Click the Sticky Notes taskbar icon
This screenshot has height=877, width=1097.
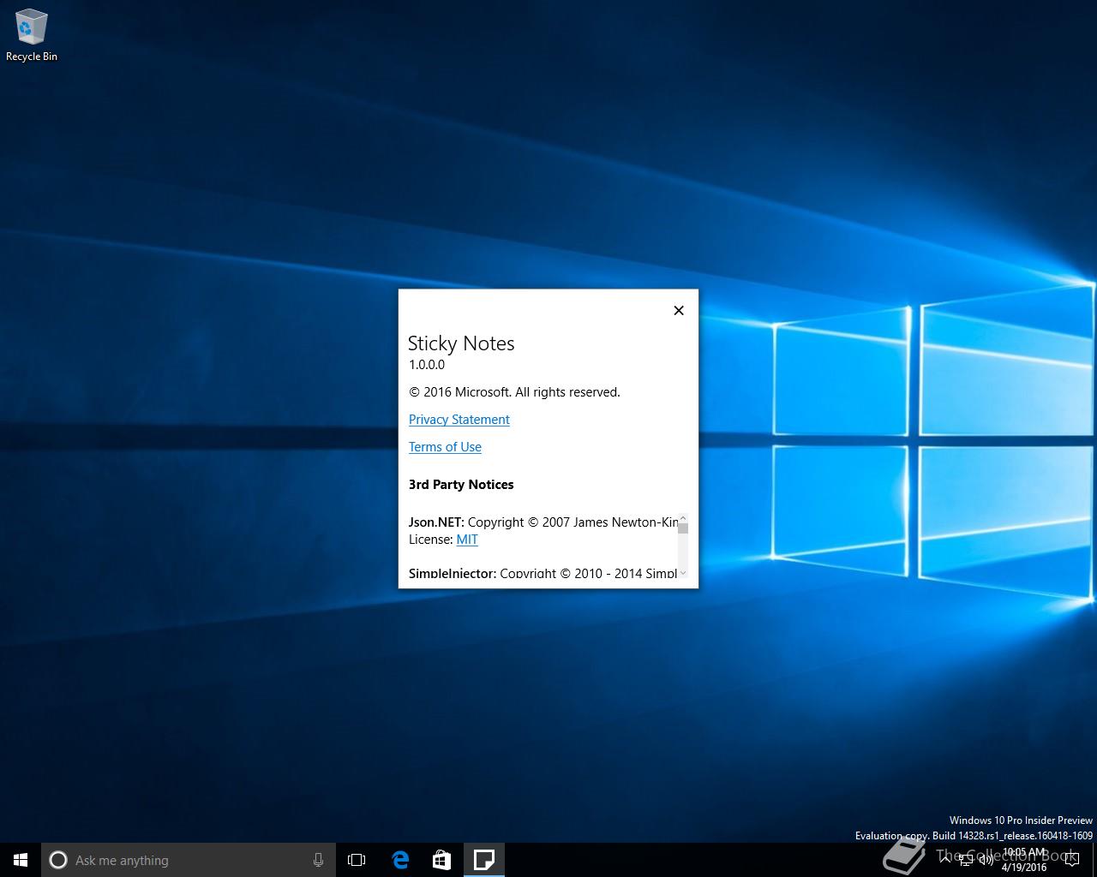point(484,860)
